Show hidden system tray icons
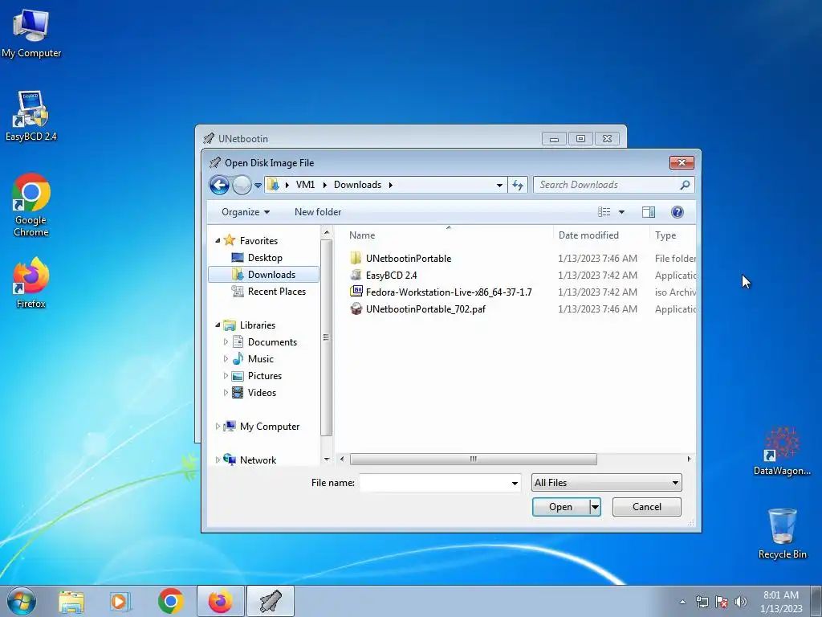Image resolution: width=822 pixels, height=617 pixels. 682,603
